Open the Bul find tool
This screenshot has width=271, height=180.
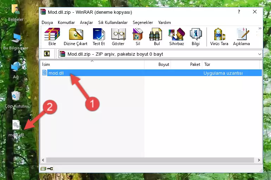point(156,37)
